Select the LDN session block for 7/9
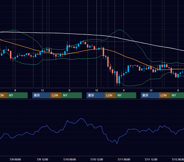The height and width of the screenshot is (162, 184). [56, 95]
